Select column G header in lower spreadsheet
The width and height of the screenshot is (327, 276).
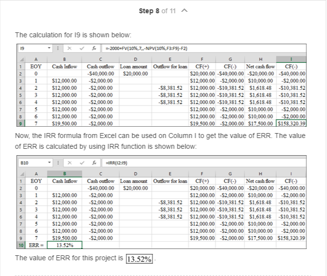click(230, 174)
